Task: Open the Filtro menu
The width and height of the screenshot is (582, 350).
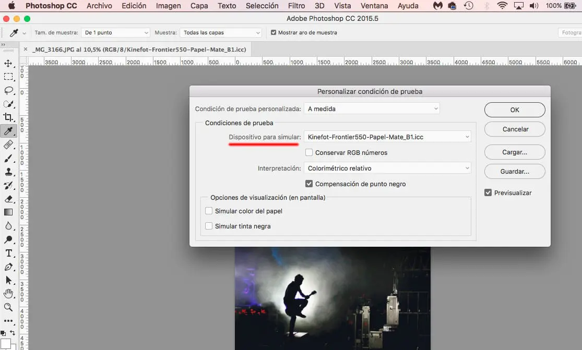Action: 296,6
